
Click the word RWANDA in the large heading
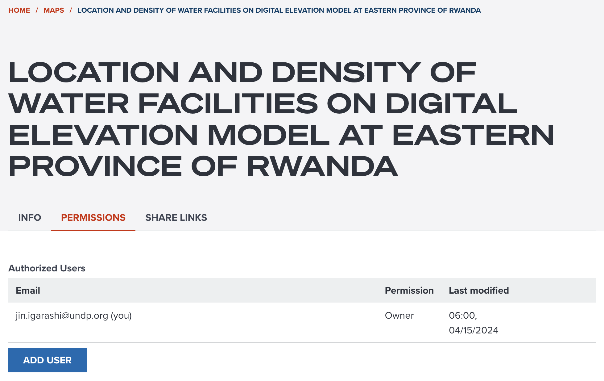(322, 166)
